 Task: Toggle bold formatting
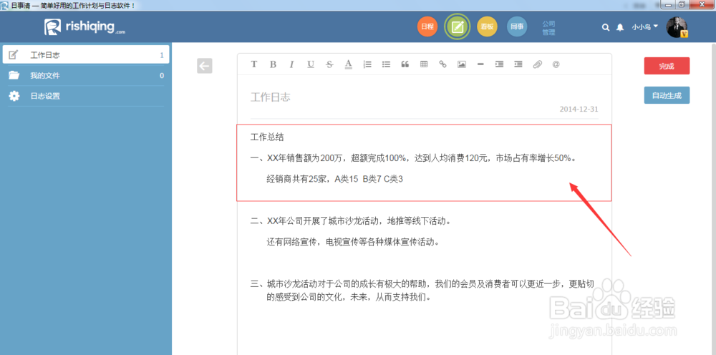click(273, 64)
